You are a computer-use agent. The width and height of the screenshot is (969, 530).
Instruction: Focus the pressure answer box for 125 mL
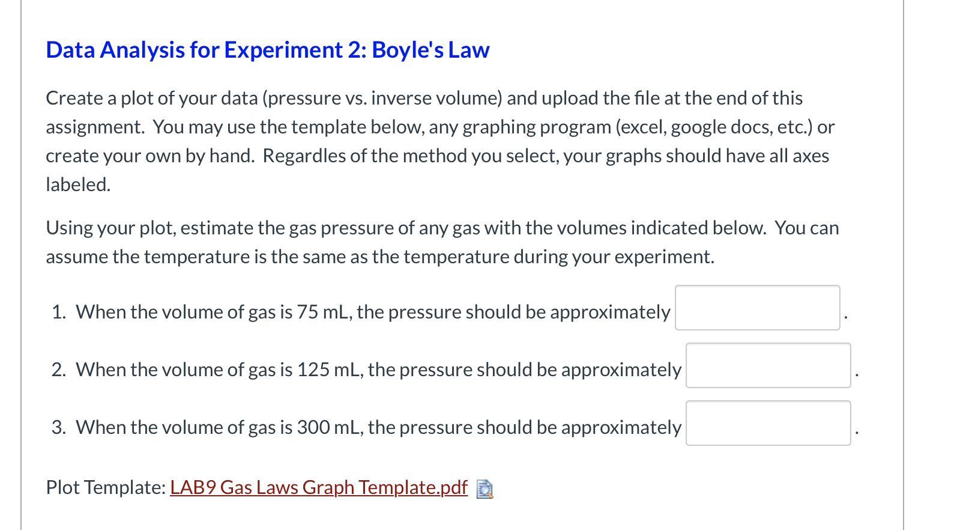pos(768,365)
